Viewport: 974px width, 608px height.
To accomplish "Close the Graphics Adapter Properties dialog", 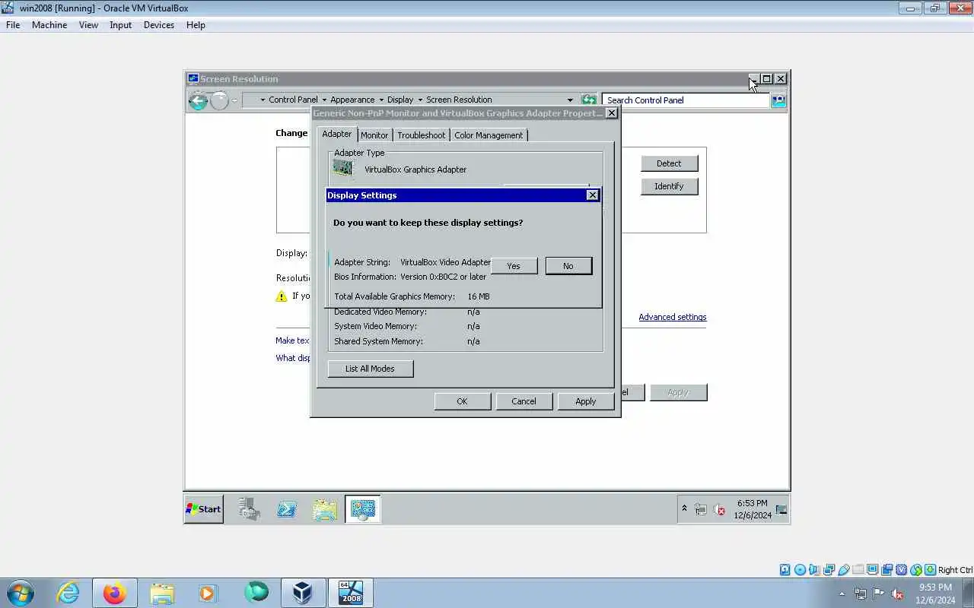I will point(611,113).
